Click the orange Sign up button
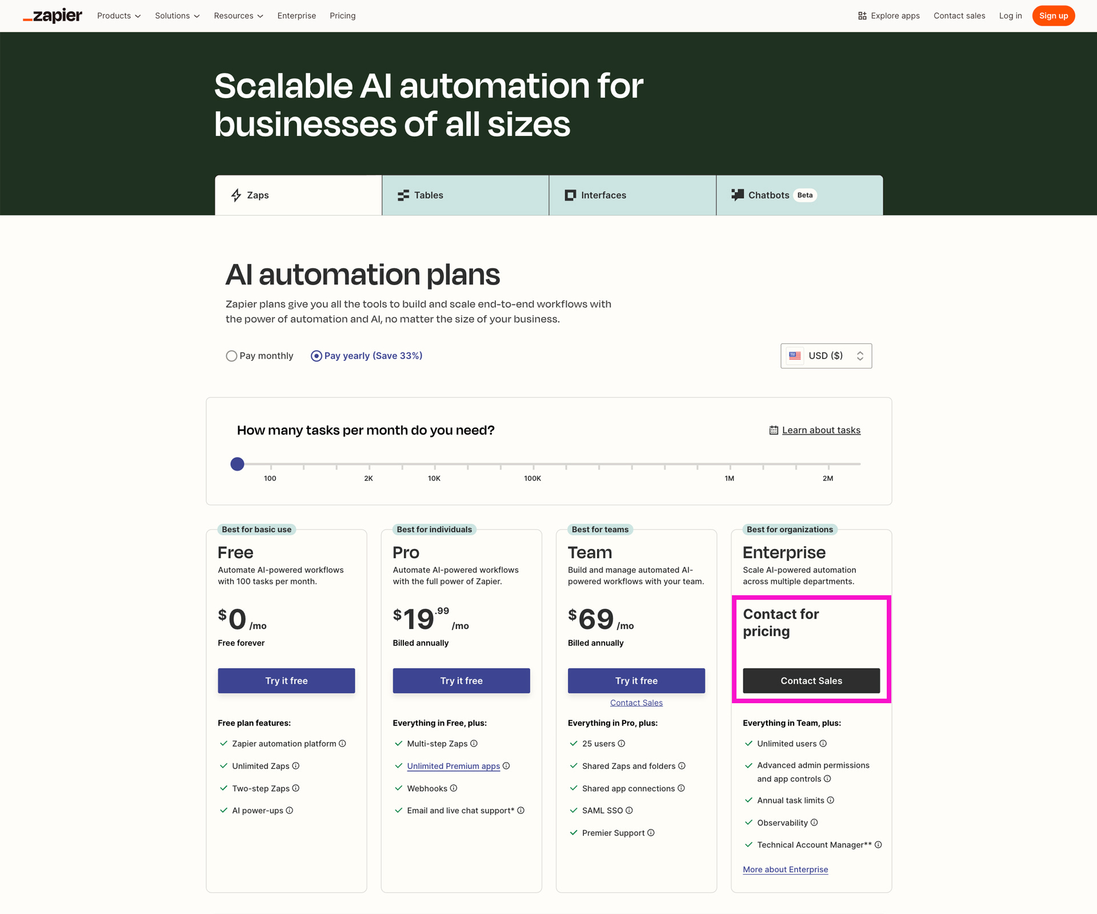 point(1053,16)
